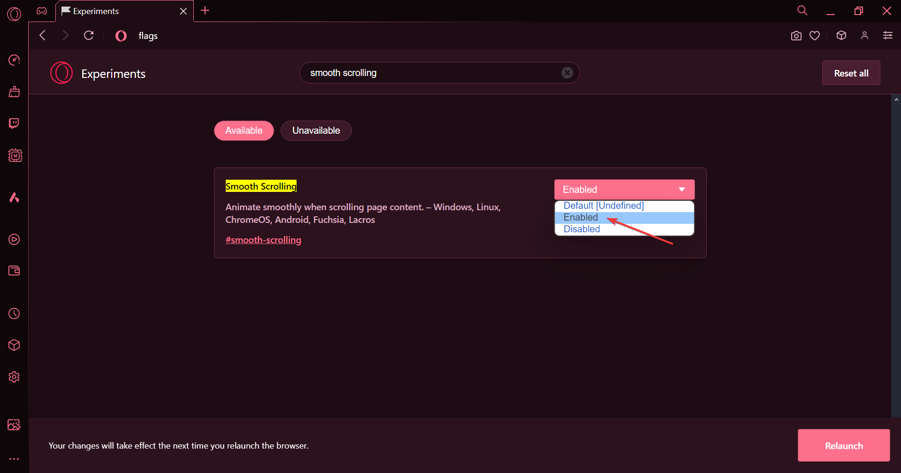Go back to previous page
The height and width of the screenshot is (473, 901).
point(43,35)
